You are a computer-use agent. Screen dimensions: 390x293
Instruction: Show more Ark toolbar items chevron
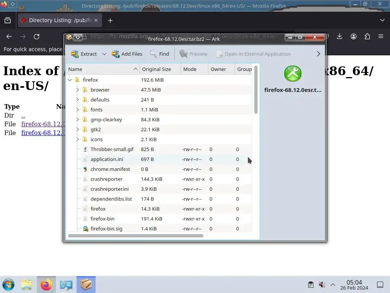(318, 54)
